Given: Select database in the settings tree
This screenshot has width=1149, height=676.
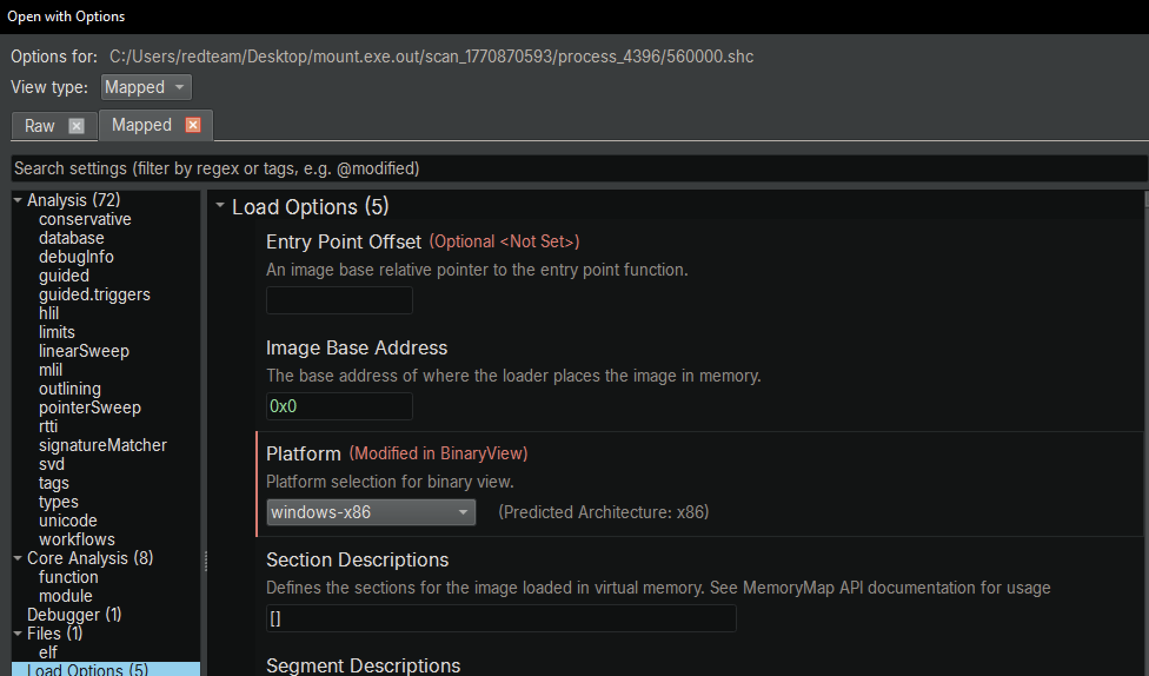Looking at the screenshot, I should click(x=71, y=238).
